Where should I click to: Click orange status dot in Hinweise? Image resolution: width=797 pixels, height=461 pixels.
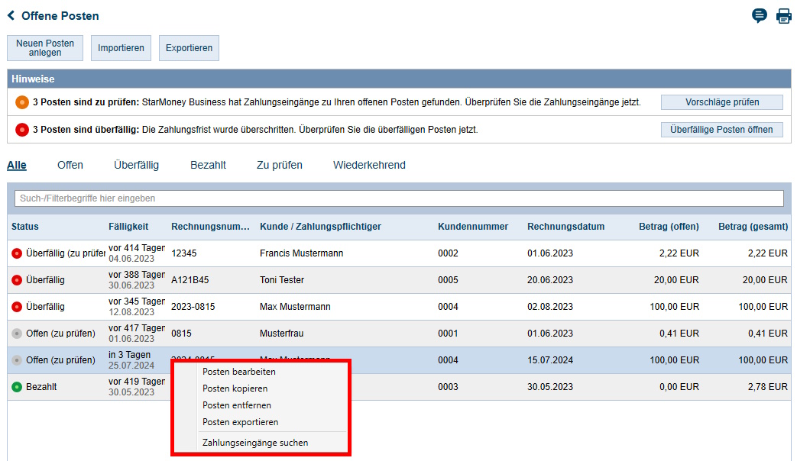coord(22,102)
